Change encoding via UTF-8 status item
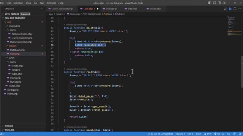The height and width of the screenshot is (136, 243). 190,134
